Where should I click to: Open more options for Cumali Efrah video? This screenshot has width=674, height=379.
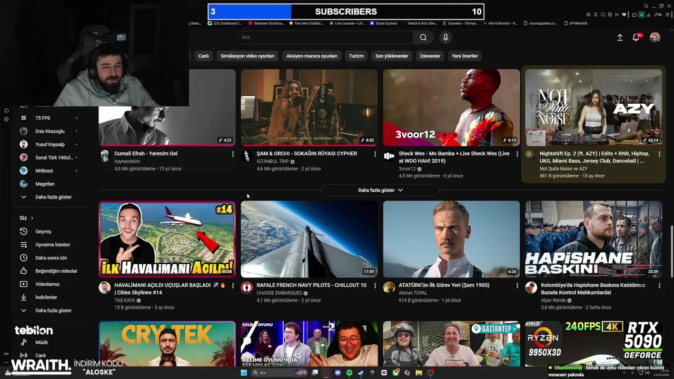pyautogui.click(x=233, y=154)
